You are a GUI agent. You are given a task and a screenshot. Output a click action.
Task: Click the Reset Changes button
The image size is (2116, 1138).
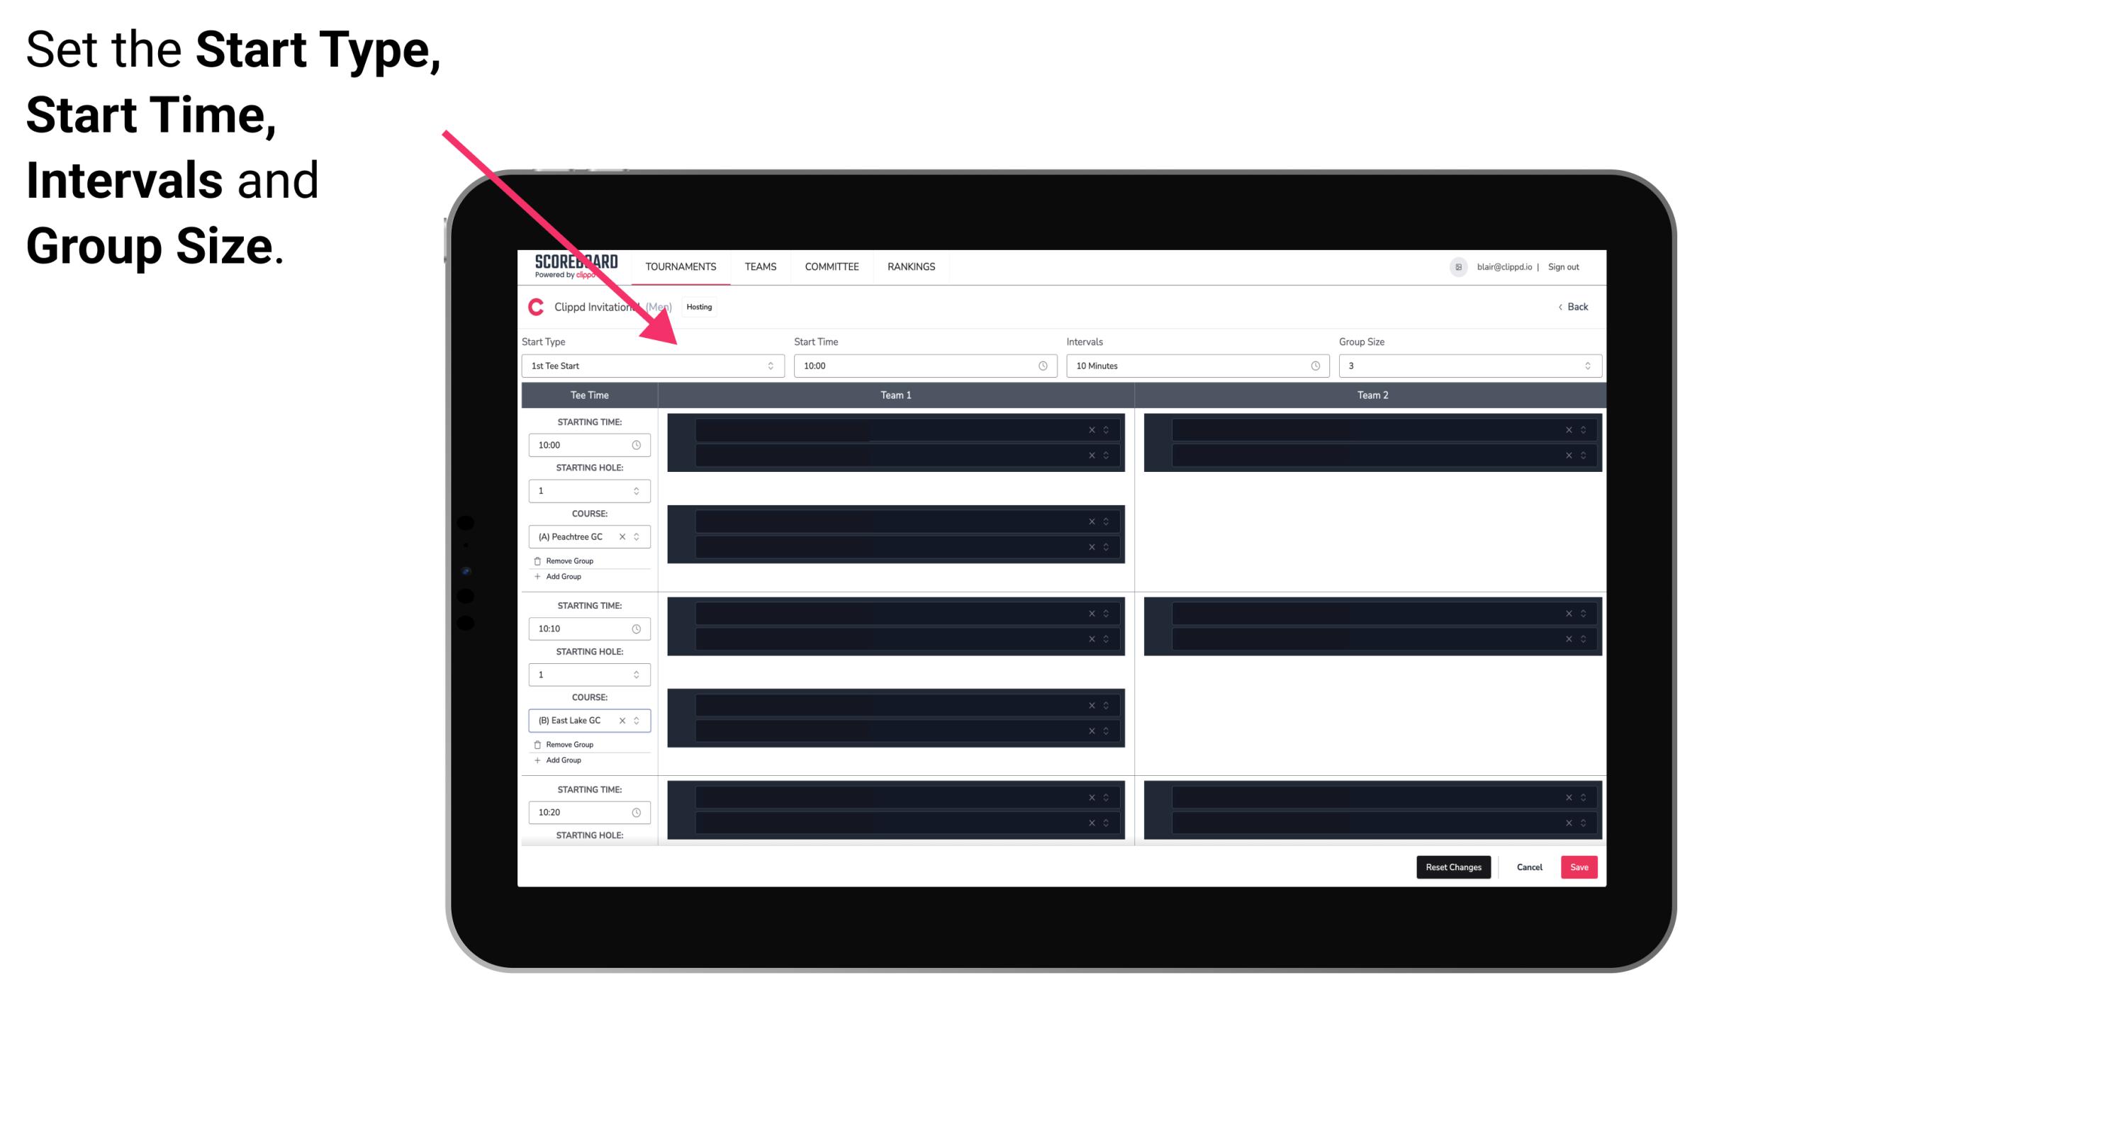click(x=1453, y=866)
